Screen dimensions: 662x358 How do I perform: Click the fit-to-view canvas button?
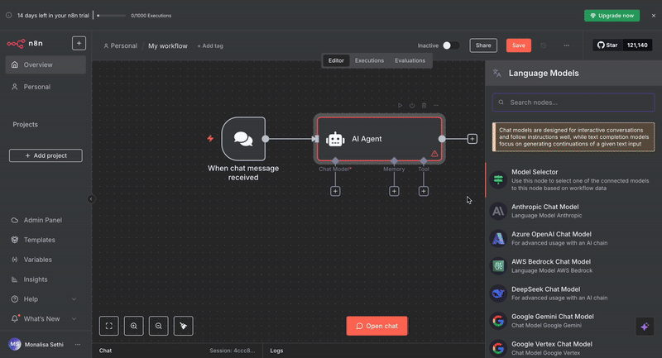(109, 326)
